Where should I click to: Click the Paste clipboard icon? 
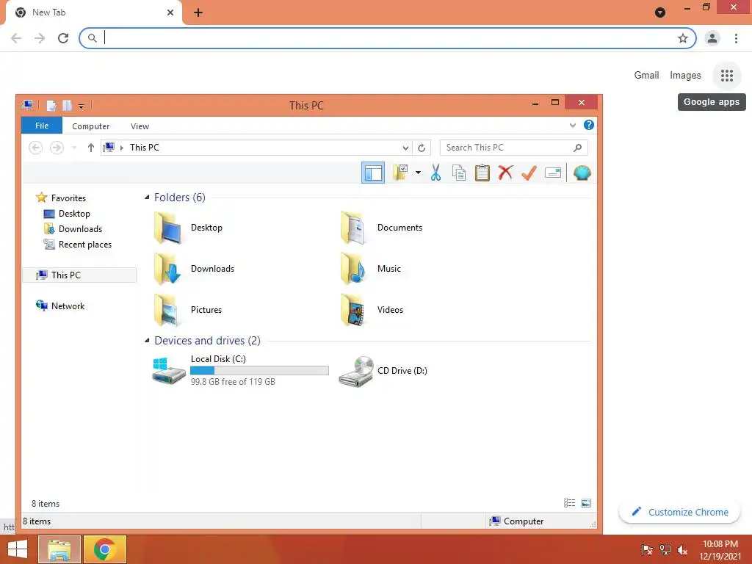(482, 173)
